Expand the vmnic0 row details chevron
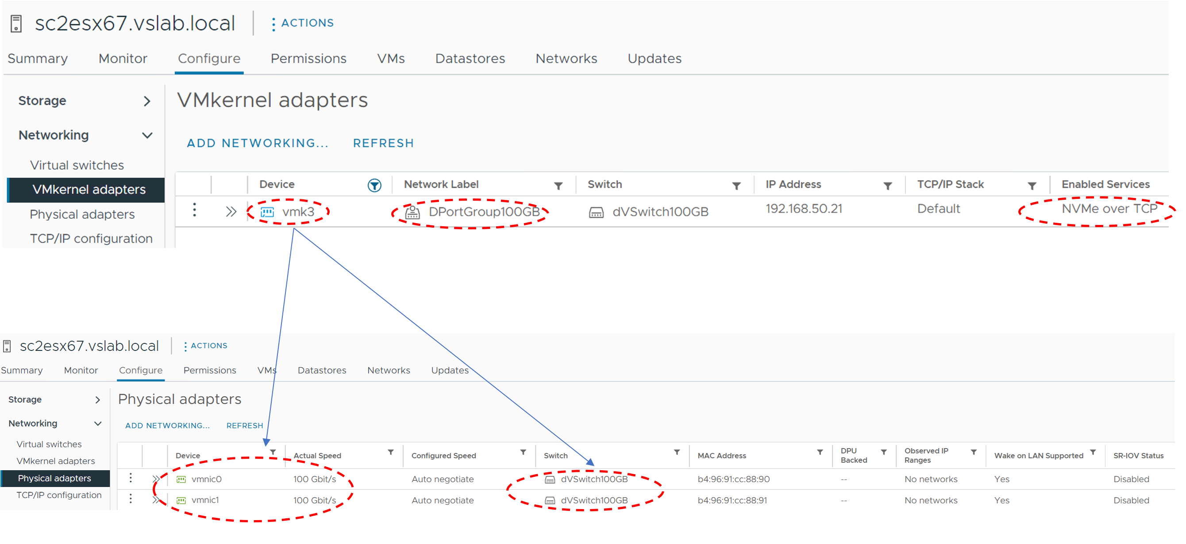This screenshot has width=1186, height=544. point(156,479)
